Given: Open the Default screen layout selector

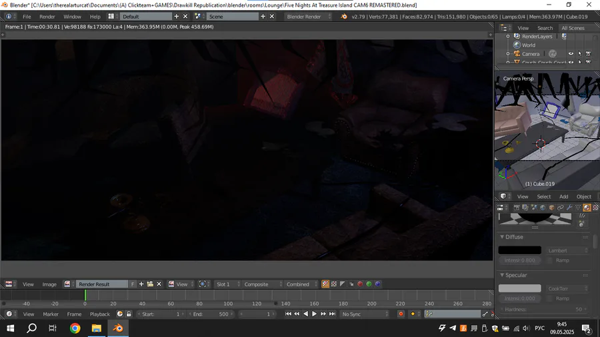Looking at the screenshot, I should click(x=146, y=17).
